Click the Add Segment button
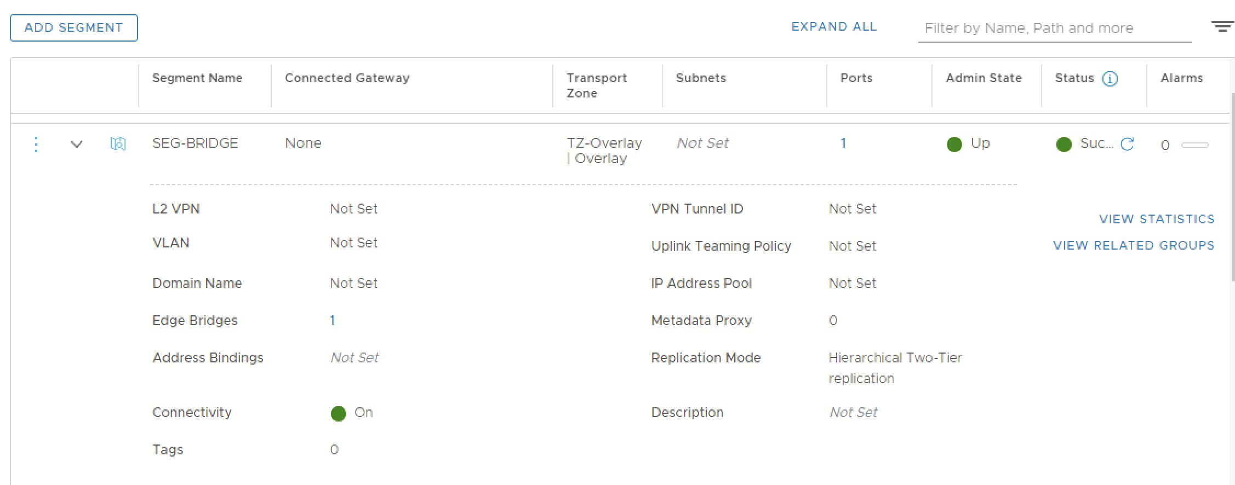The width and height of the screenshot is (1235, 485). (x=74, y=28)
